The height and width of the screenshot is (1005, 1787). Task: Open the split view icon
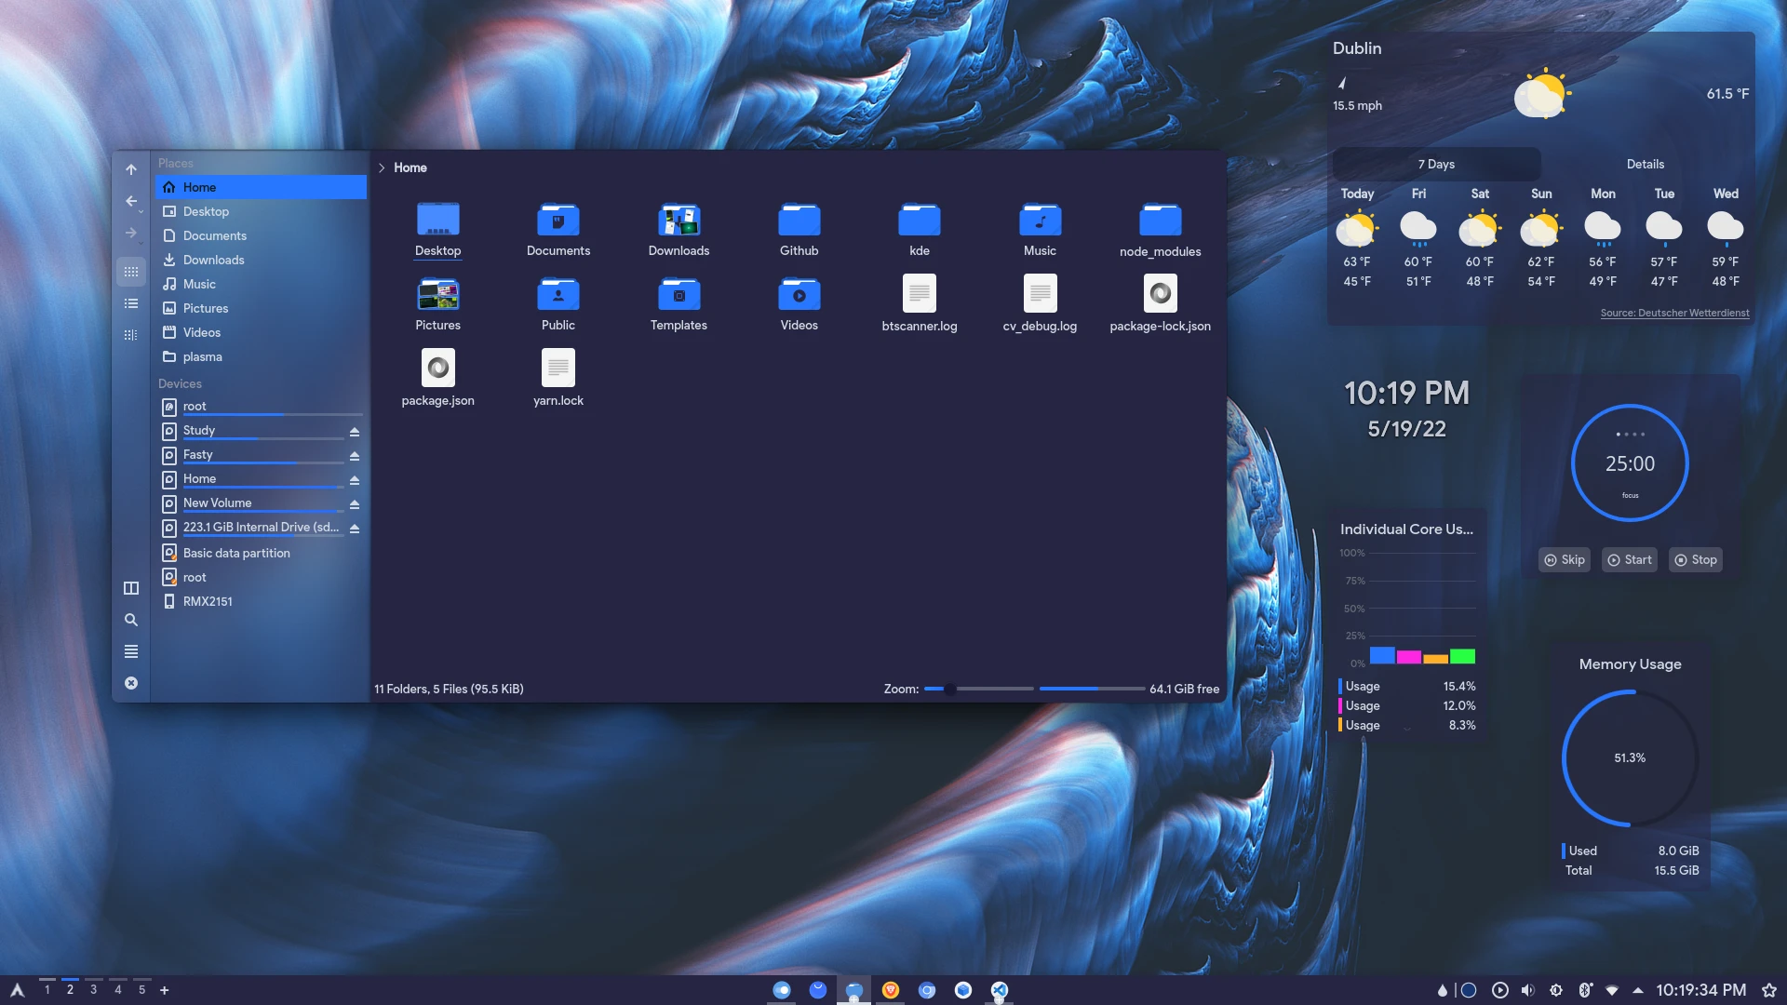131,588
